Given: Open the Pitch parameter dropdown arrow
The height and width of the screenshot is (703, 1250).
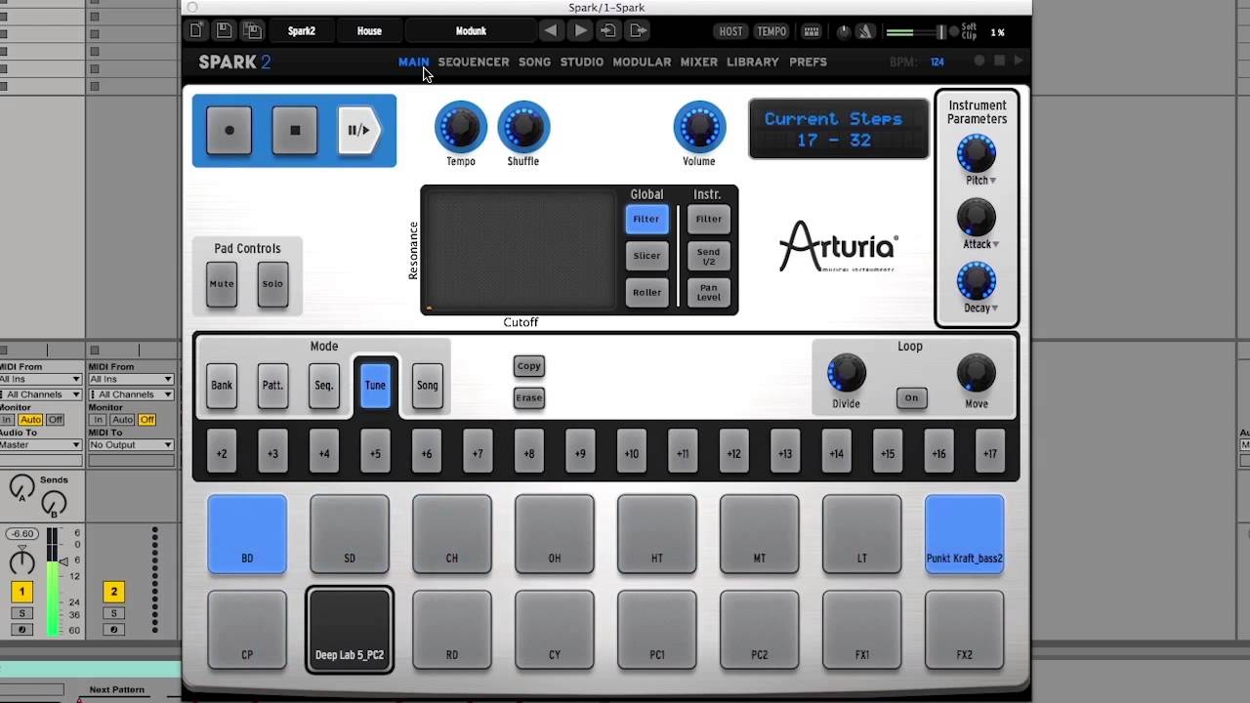Looking at the screenshot, I should click(x=993, y=181).
